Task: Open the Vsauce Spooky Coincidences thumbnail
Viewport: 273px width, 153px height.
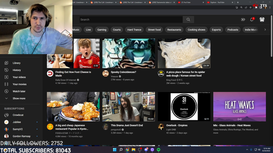Action: pos(129,53)
